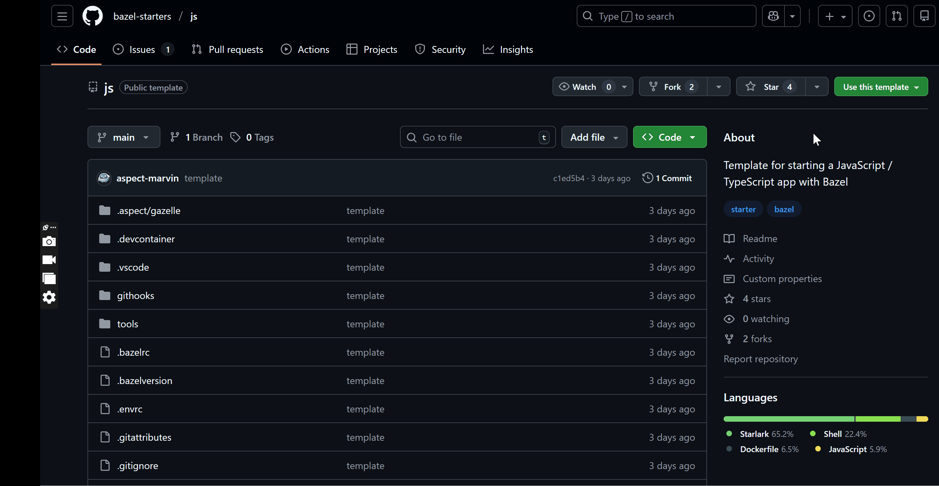Open the .gitattributes file

coord(145,437)
